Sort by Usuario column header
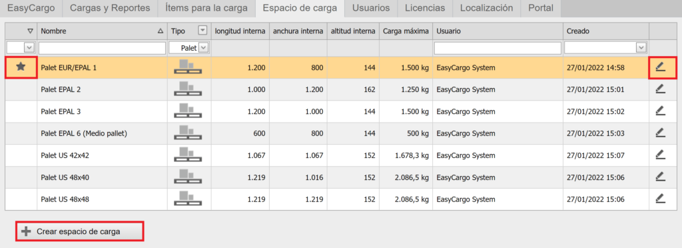Image resolution: width=682 pixels, height=248 pixels. [x=498, y=31]
